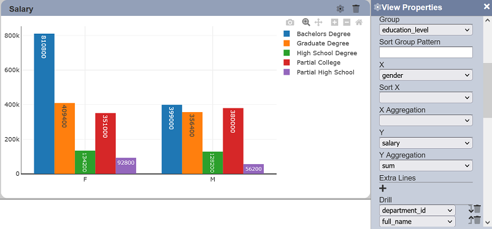Open Salary chart settings gear
The image size is (492, 229).
click(x=340, y=9)
